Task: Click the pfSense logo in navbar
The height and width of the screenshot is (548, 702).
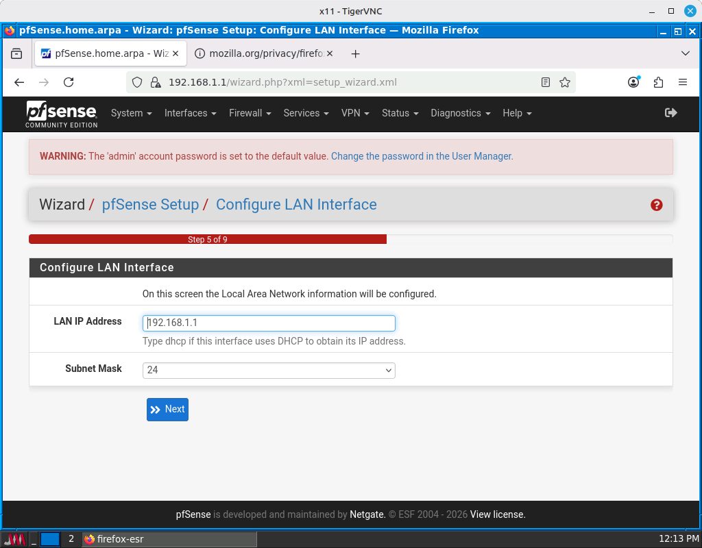Action: [x=62, y=114]
